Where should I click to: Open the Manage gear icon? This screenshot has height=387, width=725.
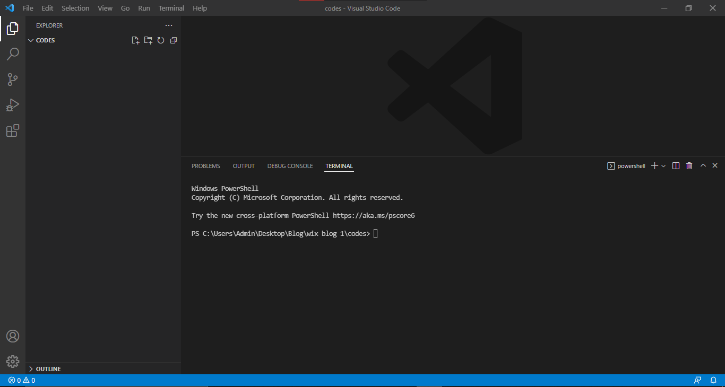coord(13,362)
